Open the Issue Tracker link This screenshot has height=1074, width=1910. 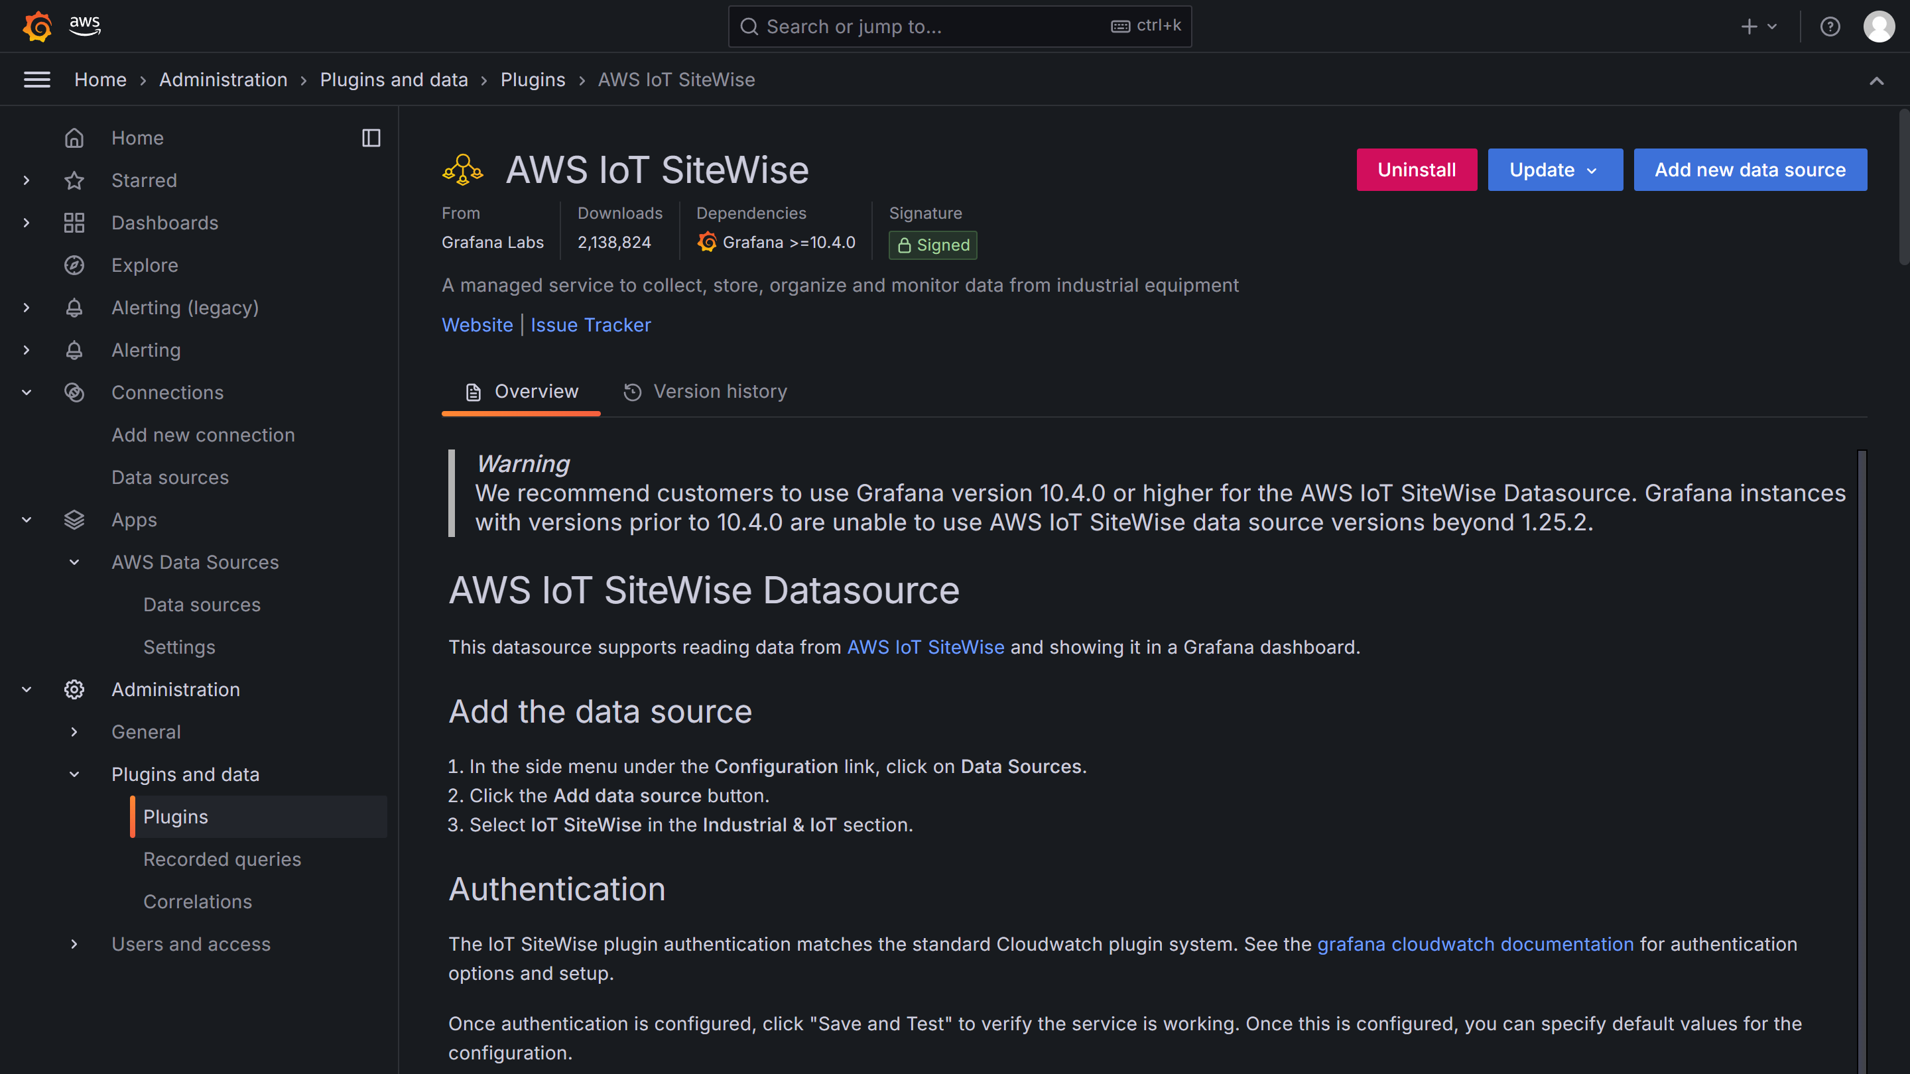pos(590,325)
